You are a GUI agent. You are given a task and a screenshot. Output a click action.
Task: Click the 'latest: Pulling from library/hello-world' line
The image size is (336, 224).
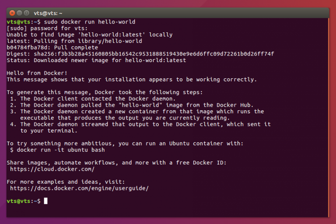tap(74, 41)
